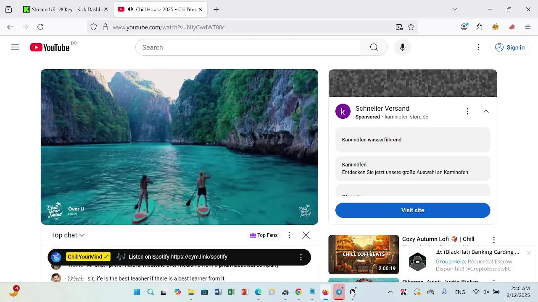The image size is (538, 302).
Task: Show hidden system tray icons
Action: (x=390, y=292)
